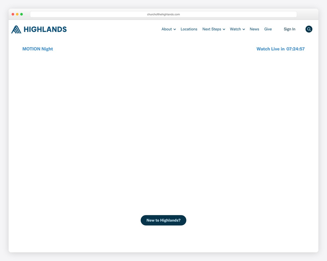Image resolution: width=327 pixels, height=261 pixels.
Task: Open the MOTION Night link
Action: (x=38, y=49)
